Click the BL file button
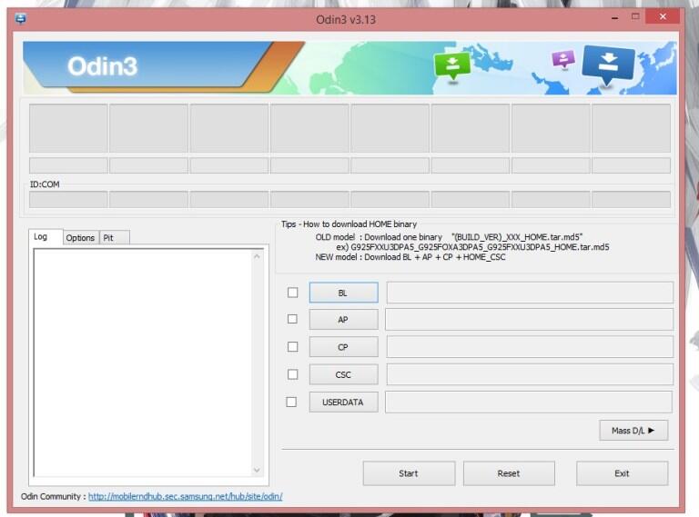The height and width of the screenshot is (517, 699). tap(343, 293)
